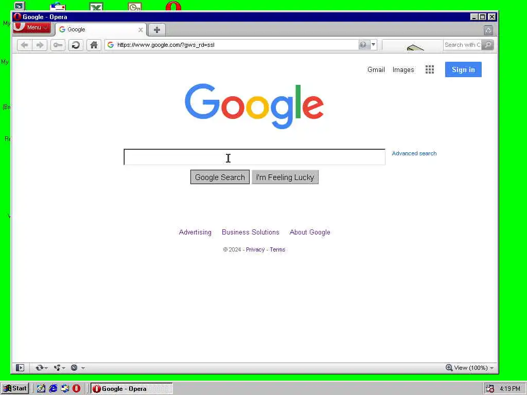
Task: Close the Google tab
Action: tap(140, 30)
